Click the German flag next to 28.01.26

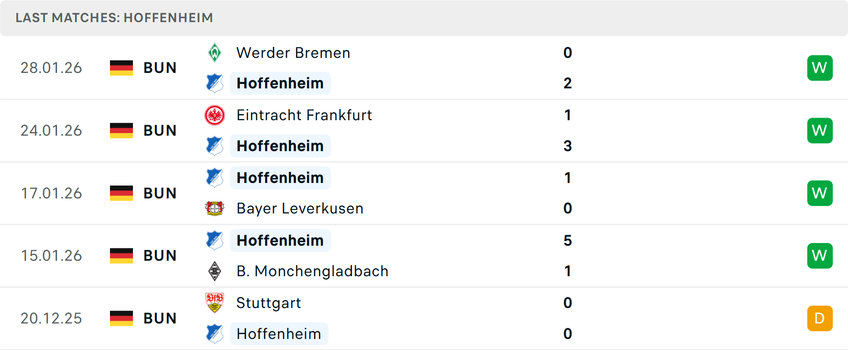pyautogui.click(x=121, y=68)
